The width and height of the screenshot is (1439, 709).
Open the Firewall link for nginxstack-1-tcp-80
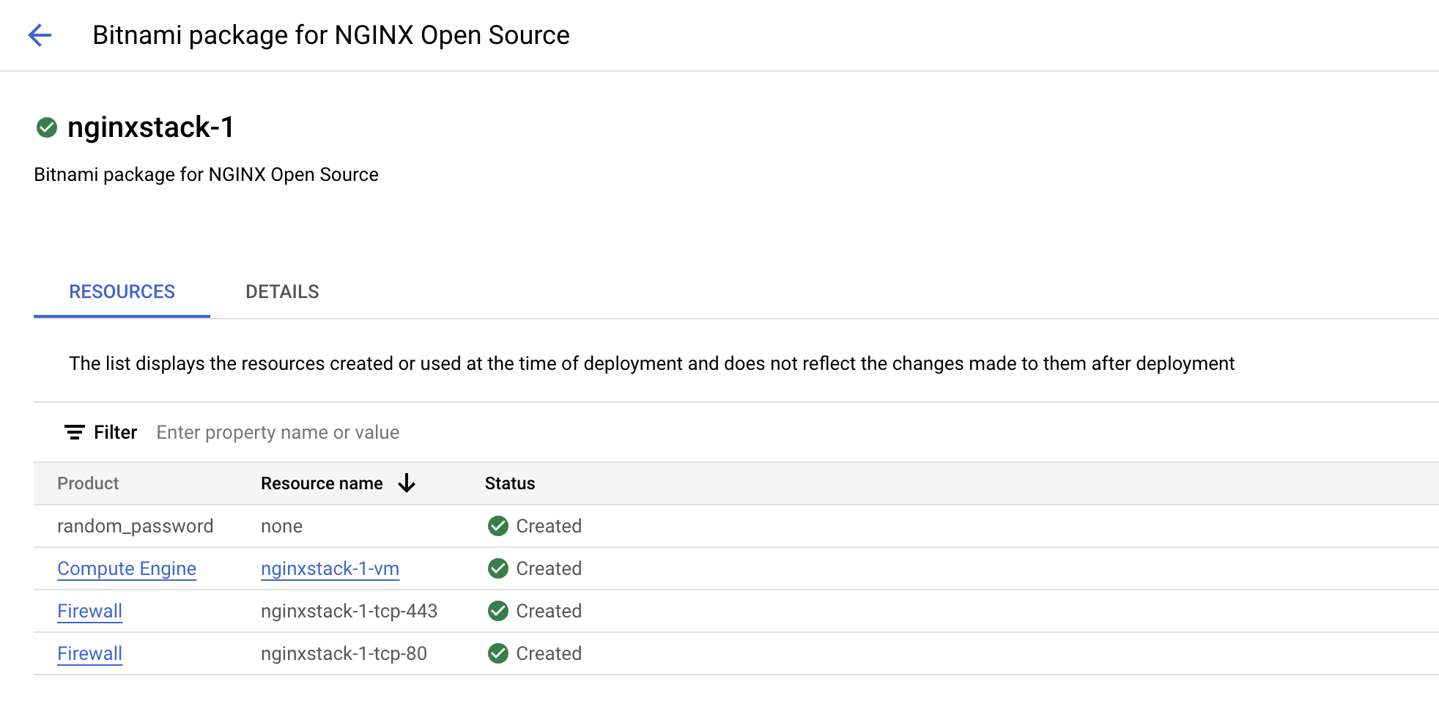point(89,653)
